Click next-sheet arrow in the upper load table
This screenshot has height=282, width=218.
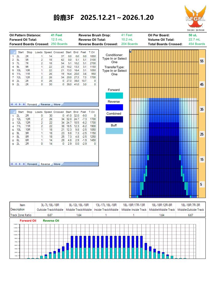[20, 105]
